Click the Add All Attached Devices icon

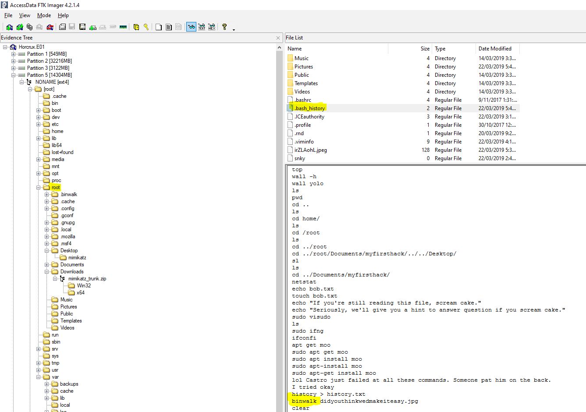click(x=19, y=27)
